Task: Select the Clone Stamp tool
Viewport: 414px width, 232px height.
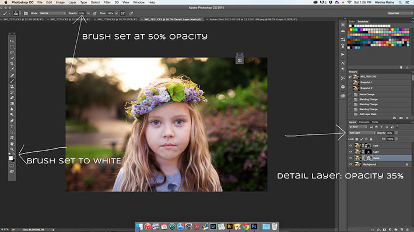Action: [12, 87]
